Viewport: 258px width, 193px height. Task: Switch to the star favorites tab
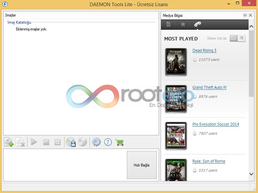tap(183, 24)
